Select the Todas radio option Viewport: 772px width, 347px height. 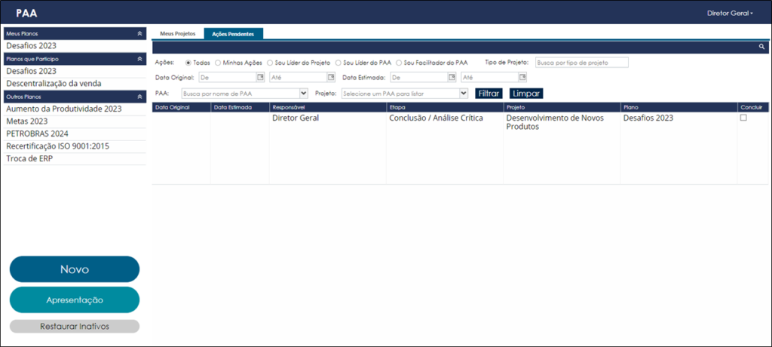pos(188,63)
